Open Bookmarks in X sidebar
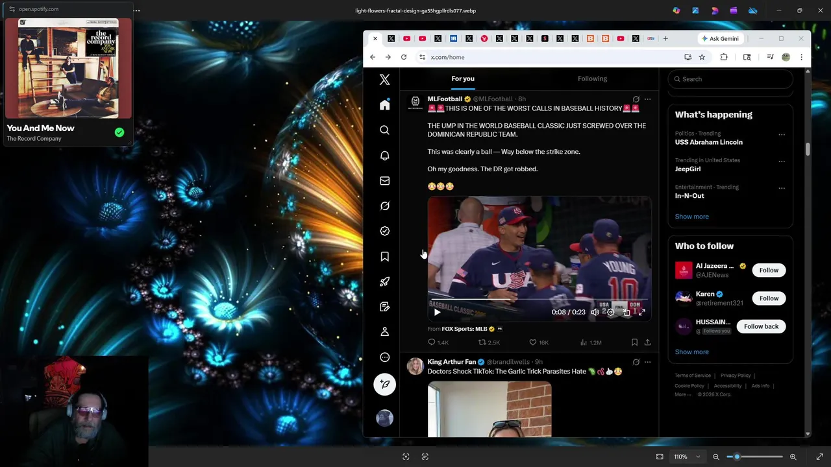This screenshot has width=831, height=467. click(384, 257)
